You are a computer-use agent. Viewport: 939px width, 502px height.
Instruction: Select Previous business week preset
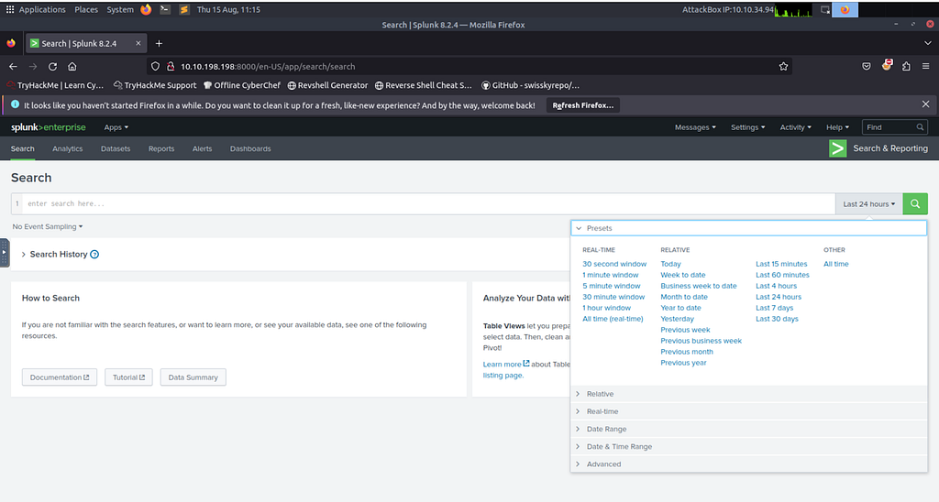(x=701, y=341)
